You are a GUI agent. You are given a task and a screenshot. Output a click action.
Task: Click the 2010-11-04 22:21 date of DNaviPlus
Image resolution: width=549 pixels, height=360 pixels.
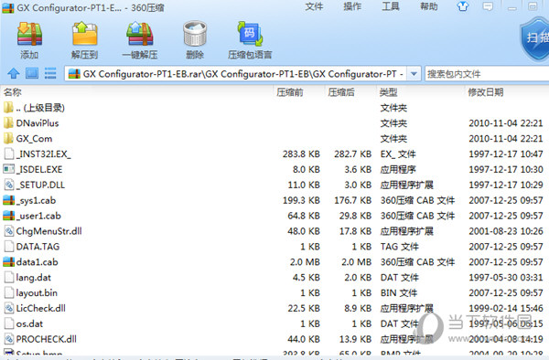[506, 123]
